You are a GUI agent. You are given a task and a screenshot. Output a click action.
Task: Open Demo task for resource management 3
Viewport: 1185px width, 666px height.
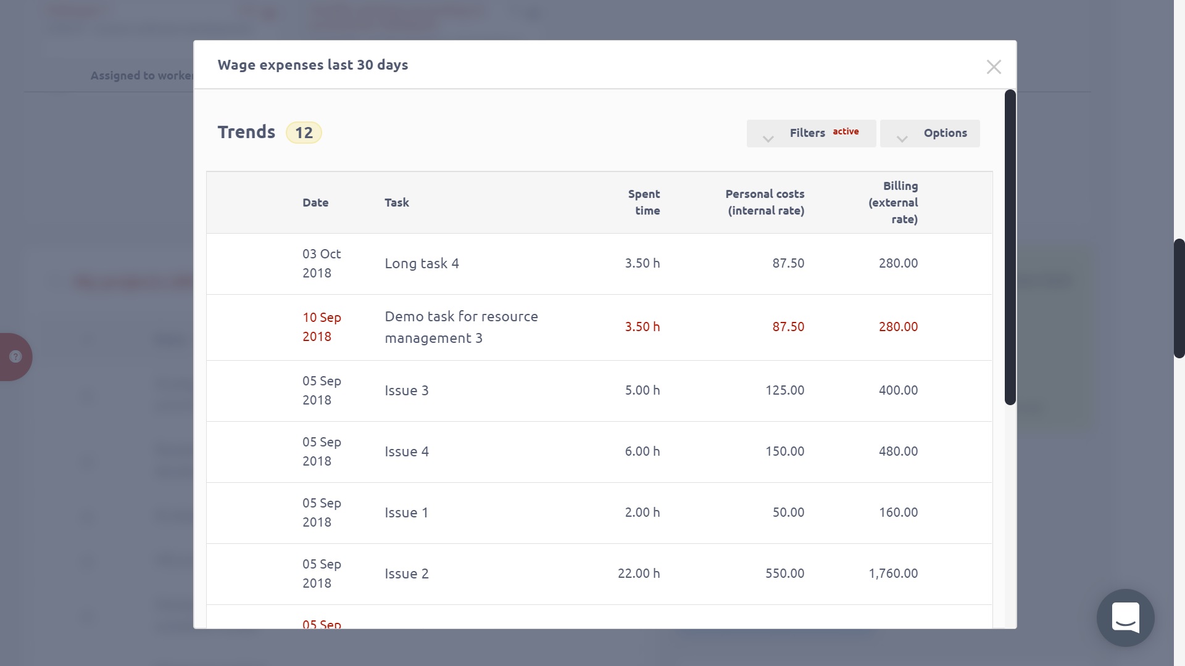[461, 327]
